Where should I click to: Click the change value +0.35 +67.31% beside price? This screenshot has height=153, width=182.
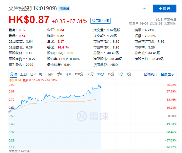[70, 21]
